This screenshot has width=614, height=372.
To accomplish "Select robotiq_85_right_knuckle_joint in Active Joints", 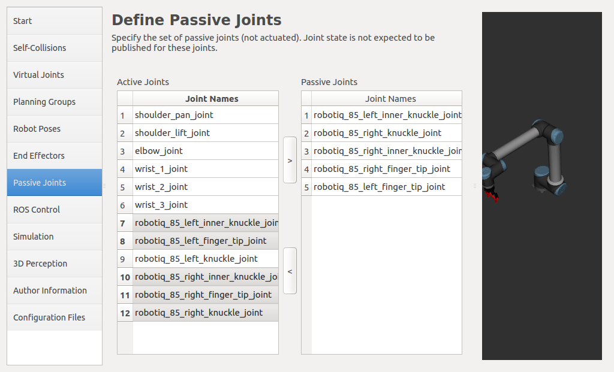I will tap(206, 313).
